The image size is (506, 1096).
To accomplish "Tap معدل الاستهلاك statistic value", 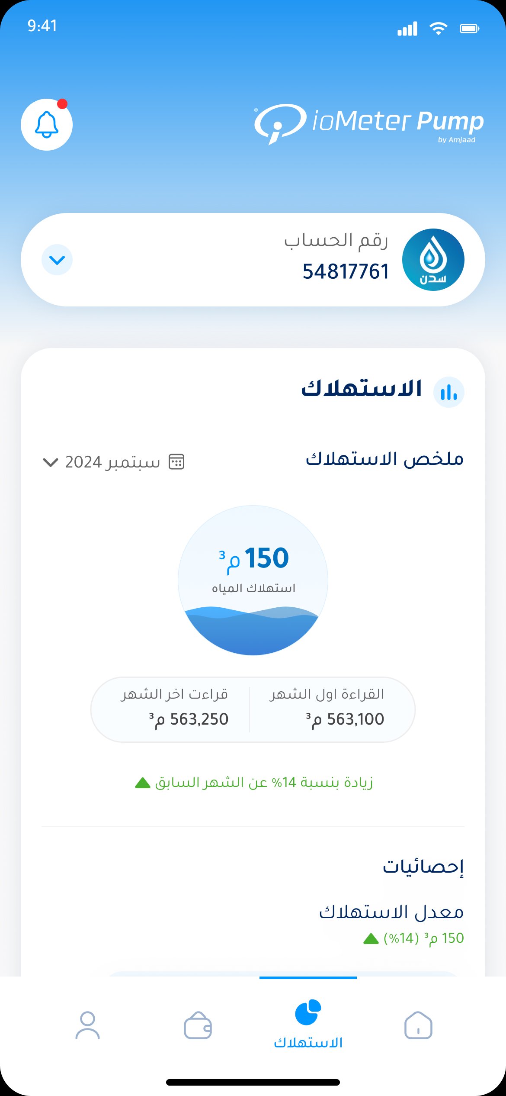I will 413,938.
